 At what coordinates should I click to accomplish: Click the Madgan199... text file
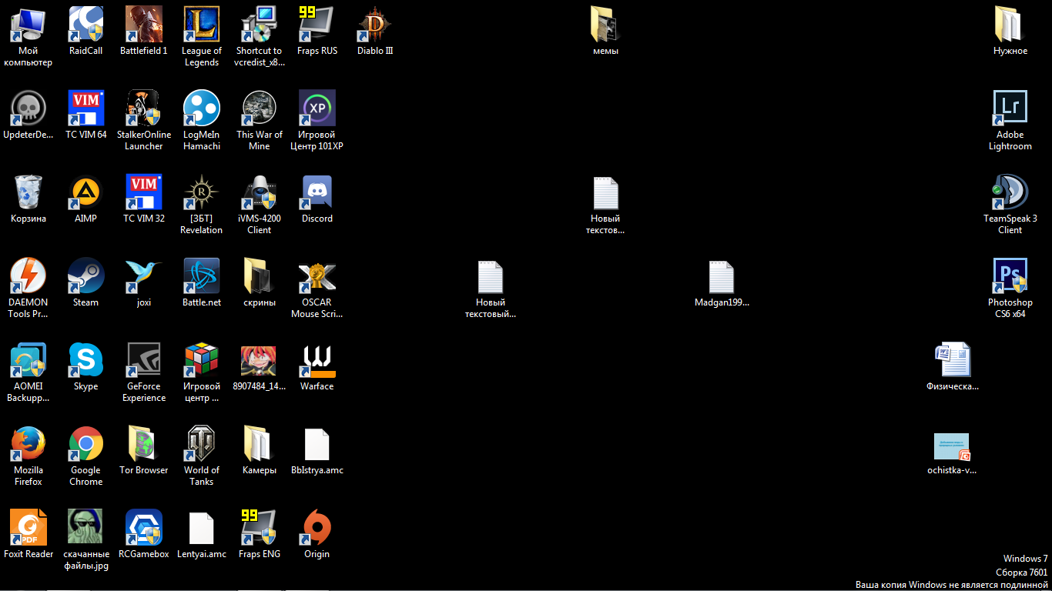click(x=722, y=276)
